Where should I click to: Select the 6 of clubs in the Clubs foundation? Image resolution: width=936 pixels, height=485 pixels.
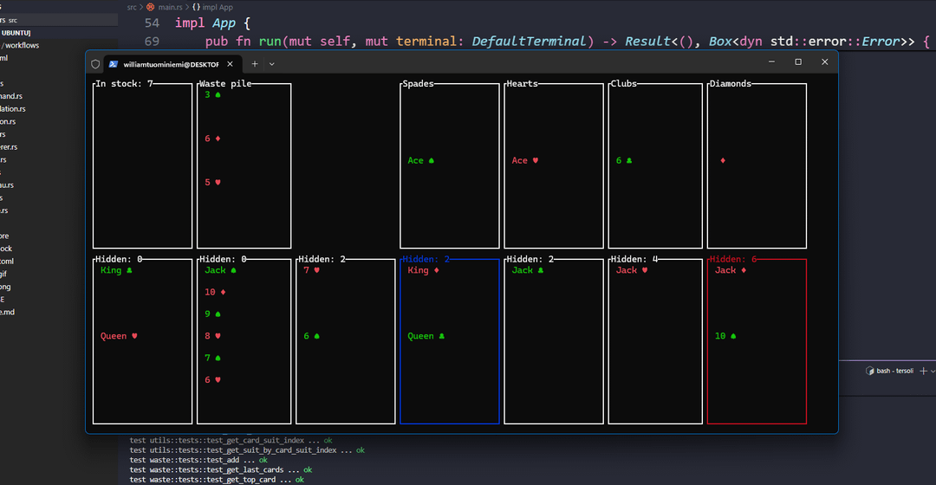[624, 160]
